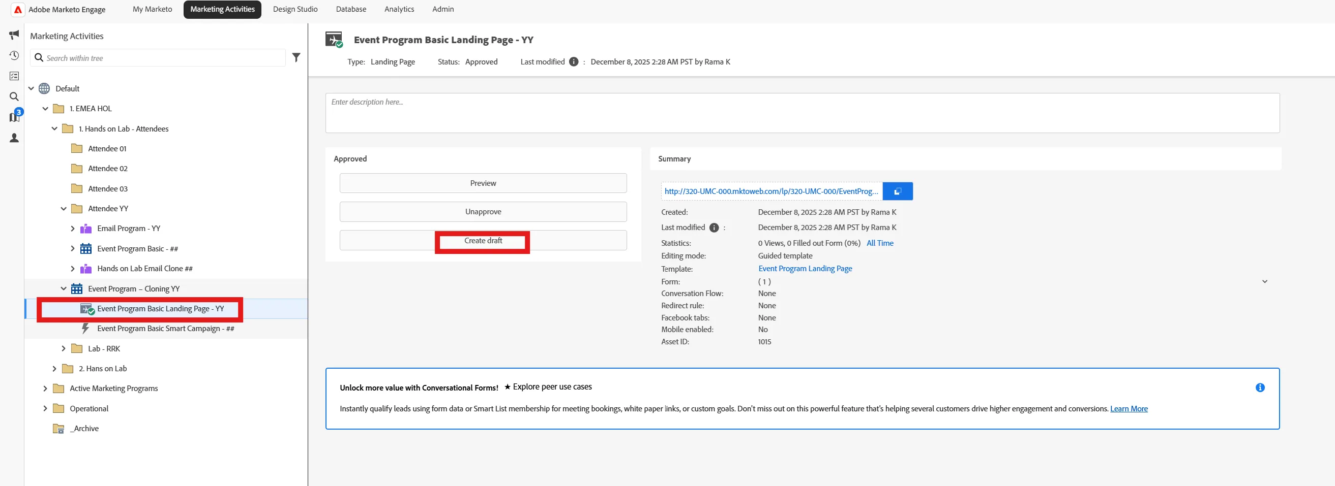Expand Hands on Lab Email Clone ##
This screenshot has width=1335, height=486.
pos(73,269)
